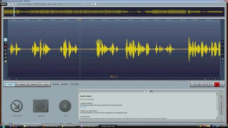
Task: Open the Edit menu
Action: pyautogui.click(x=24, y=4)
